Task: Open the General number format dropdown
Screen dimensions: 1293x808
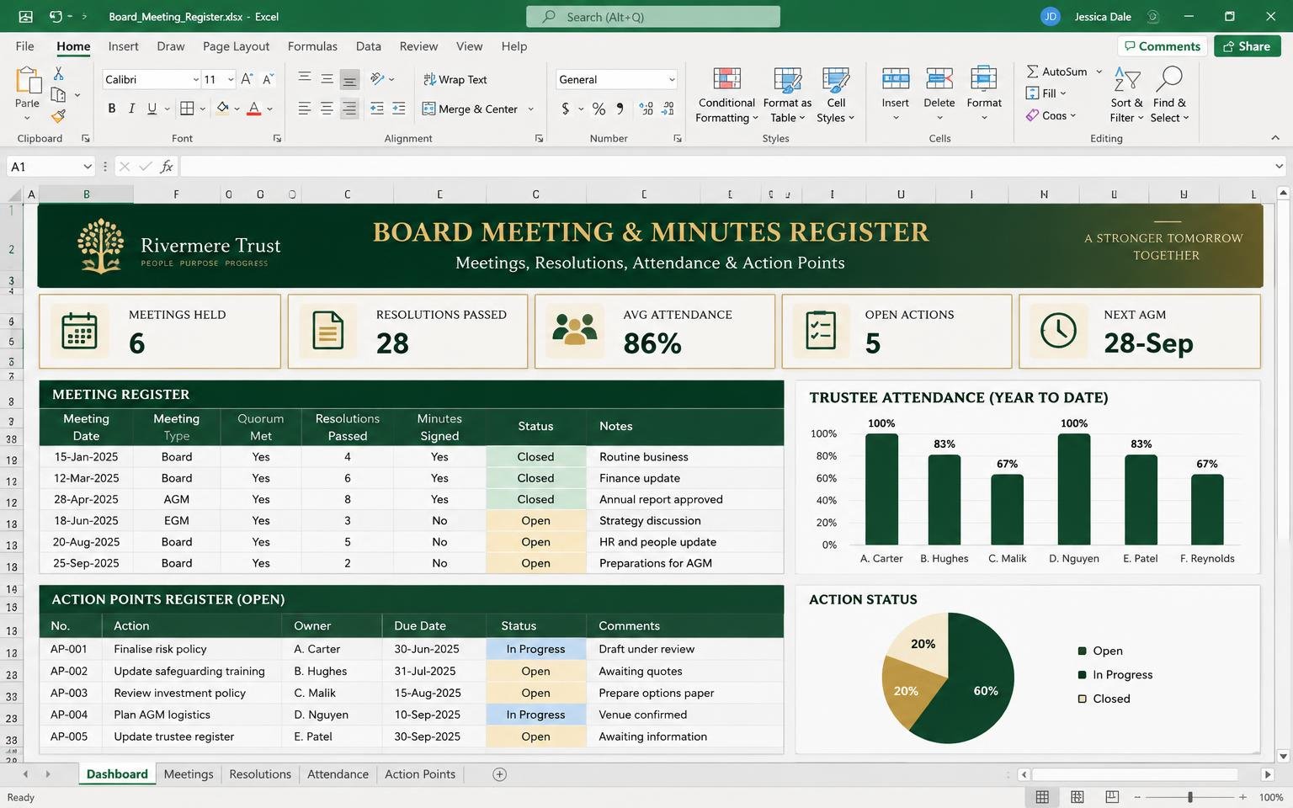Action: (x=672, y=79)
